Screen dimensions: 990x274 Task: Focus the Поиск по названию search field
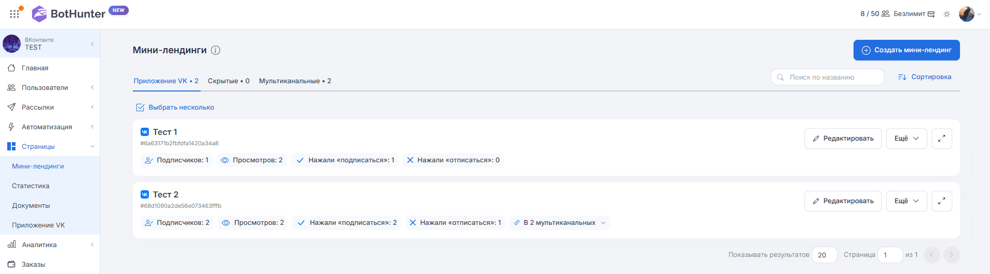[x=827, y=77]
